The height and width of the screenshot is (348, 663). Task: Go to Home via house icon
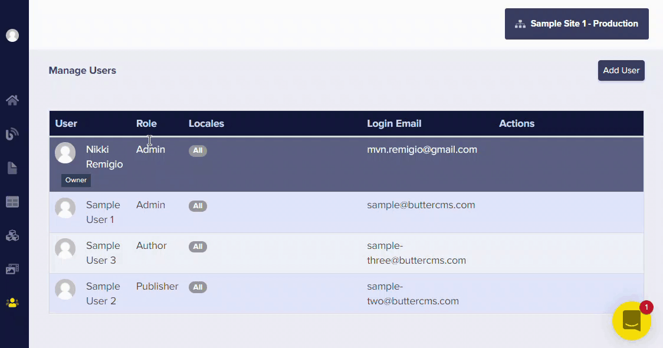tap(12, 100)
